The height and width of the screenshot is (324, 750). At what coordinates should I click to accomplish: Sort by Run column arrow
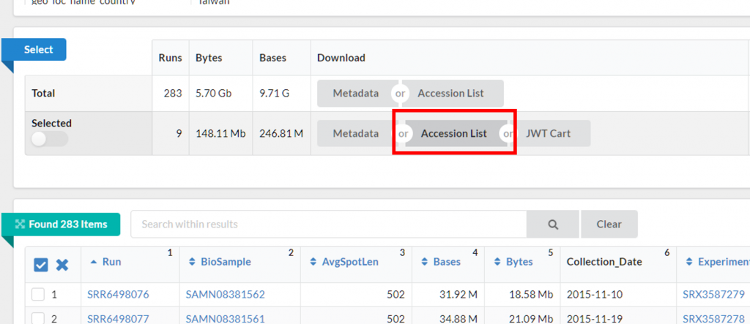93,262
